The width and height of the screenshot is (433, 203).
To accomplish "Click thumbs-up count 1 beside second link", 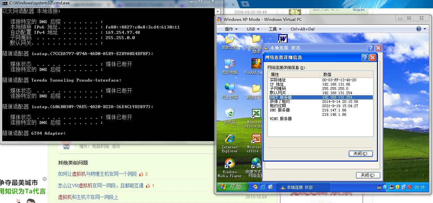I will click(x=150, y=185).
